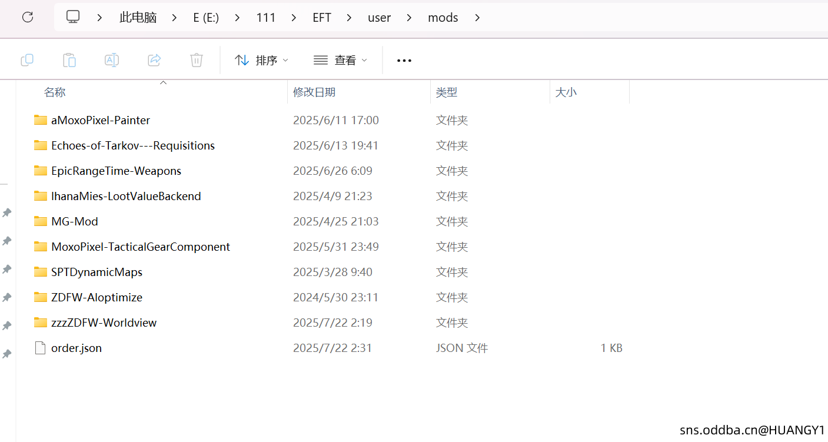Click the zzzZDFW-Worldview folder icon
The height and width of the screenshot is (442, 828).
point(41,323)
